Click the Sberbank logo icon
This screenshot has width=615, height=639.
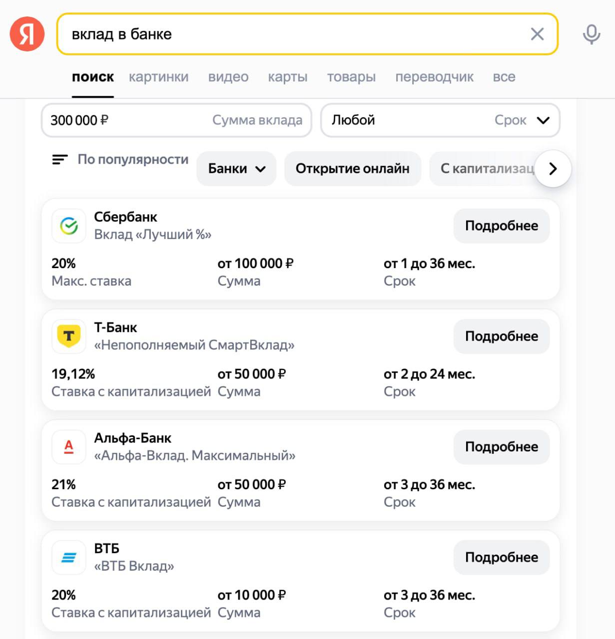69,226
